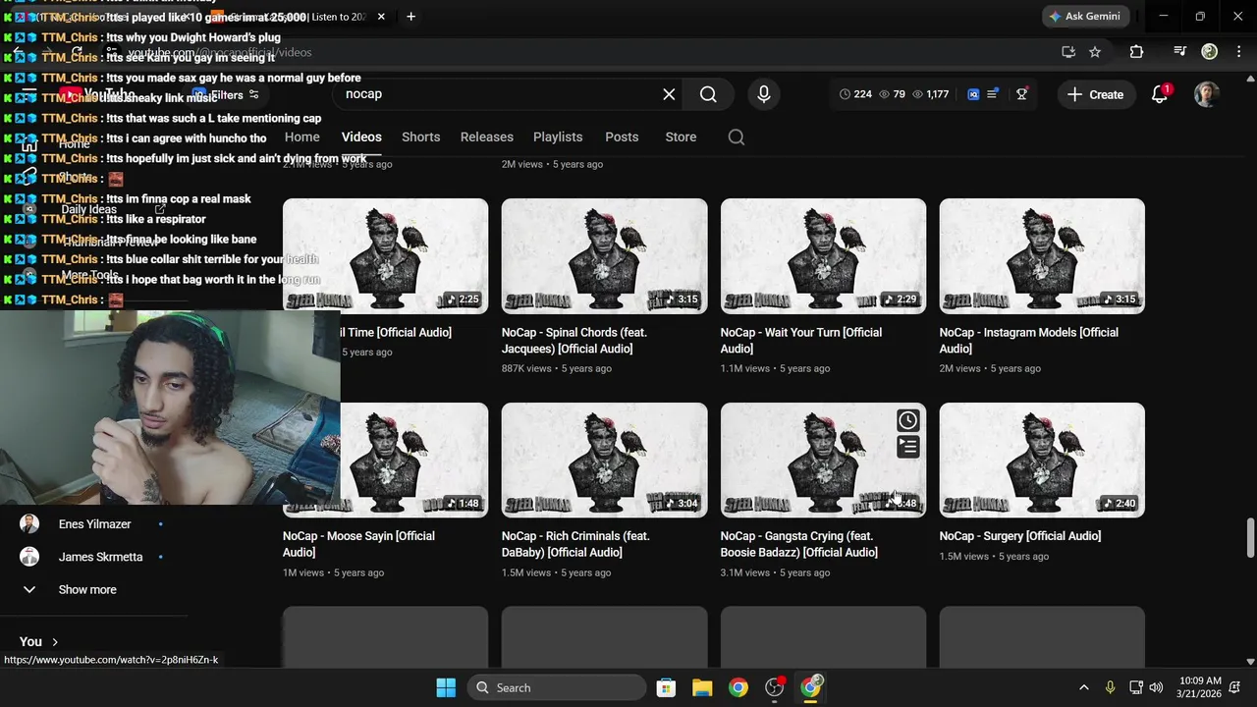Open the Chrome profile avatar
The image size is (1257, 707).
click(1210, 52)
